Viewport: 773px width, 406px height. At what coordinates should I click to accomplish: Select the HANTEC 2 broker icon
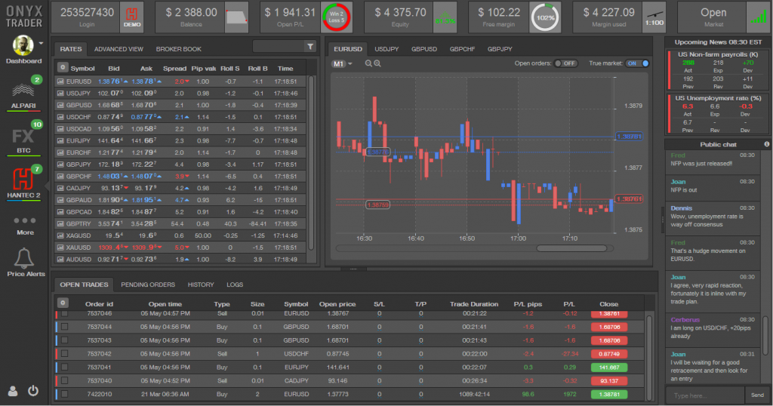(x=26, y=180)
